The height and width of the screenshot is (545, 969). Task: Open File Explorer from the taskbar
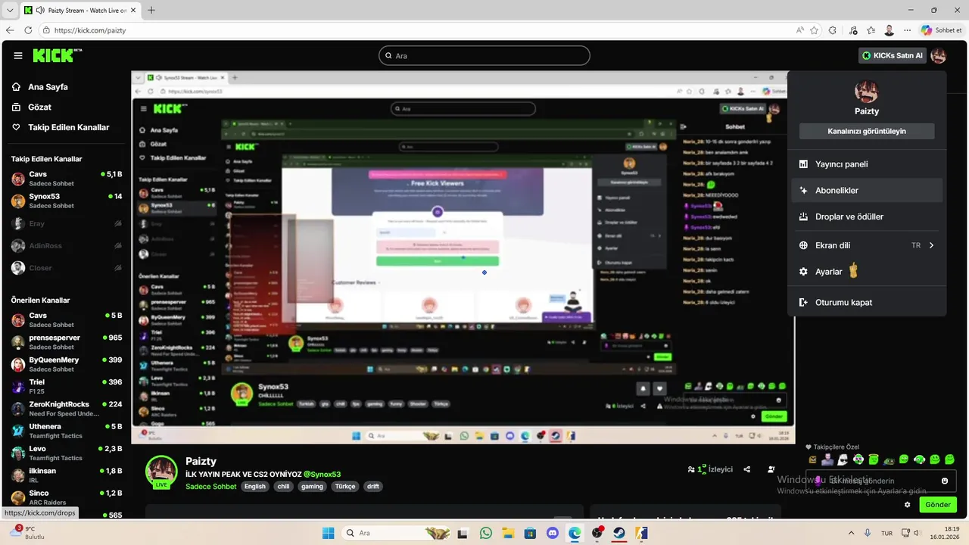(508, 533)
